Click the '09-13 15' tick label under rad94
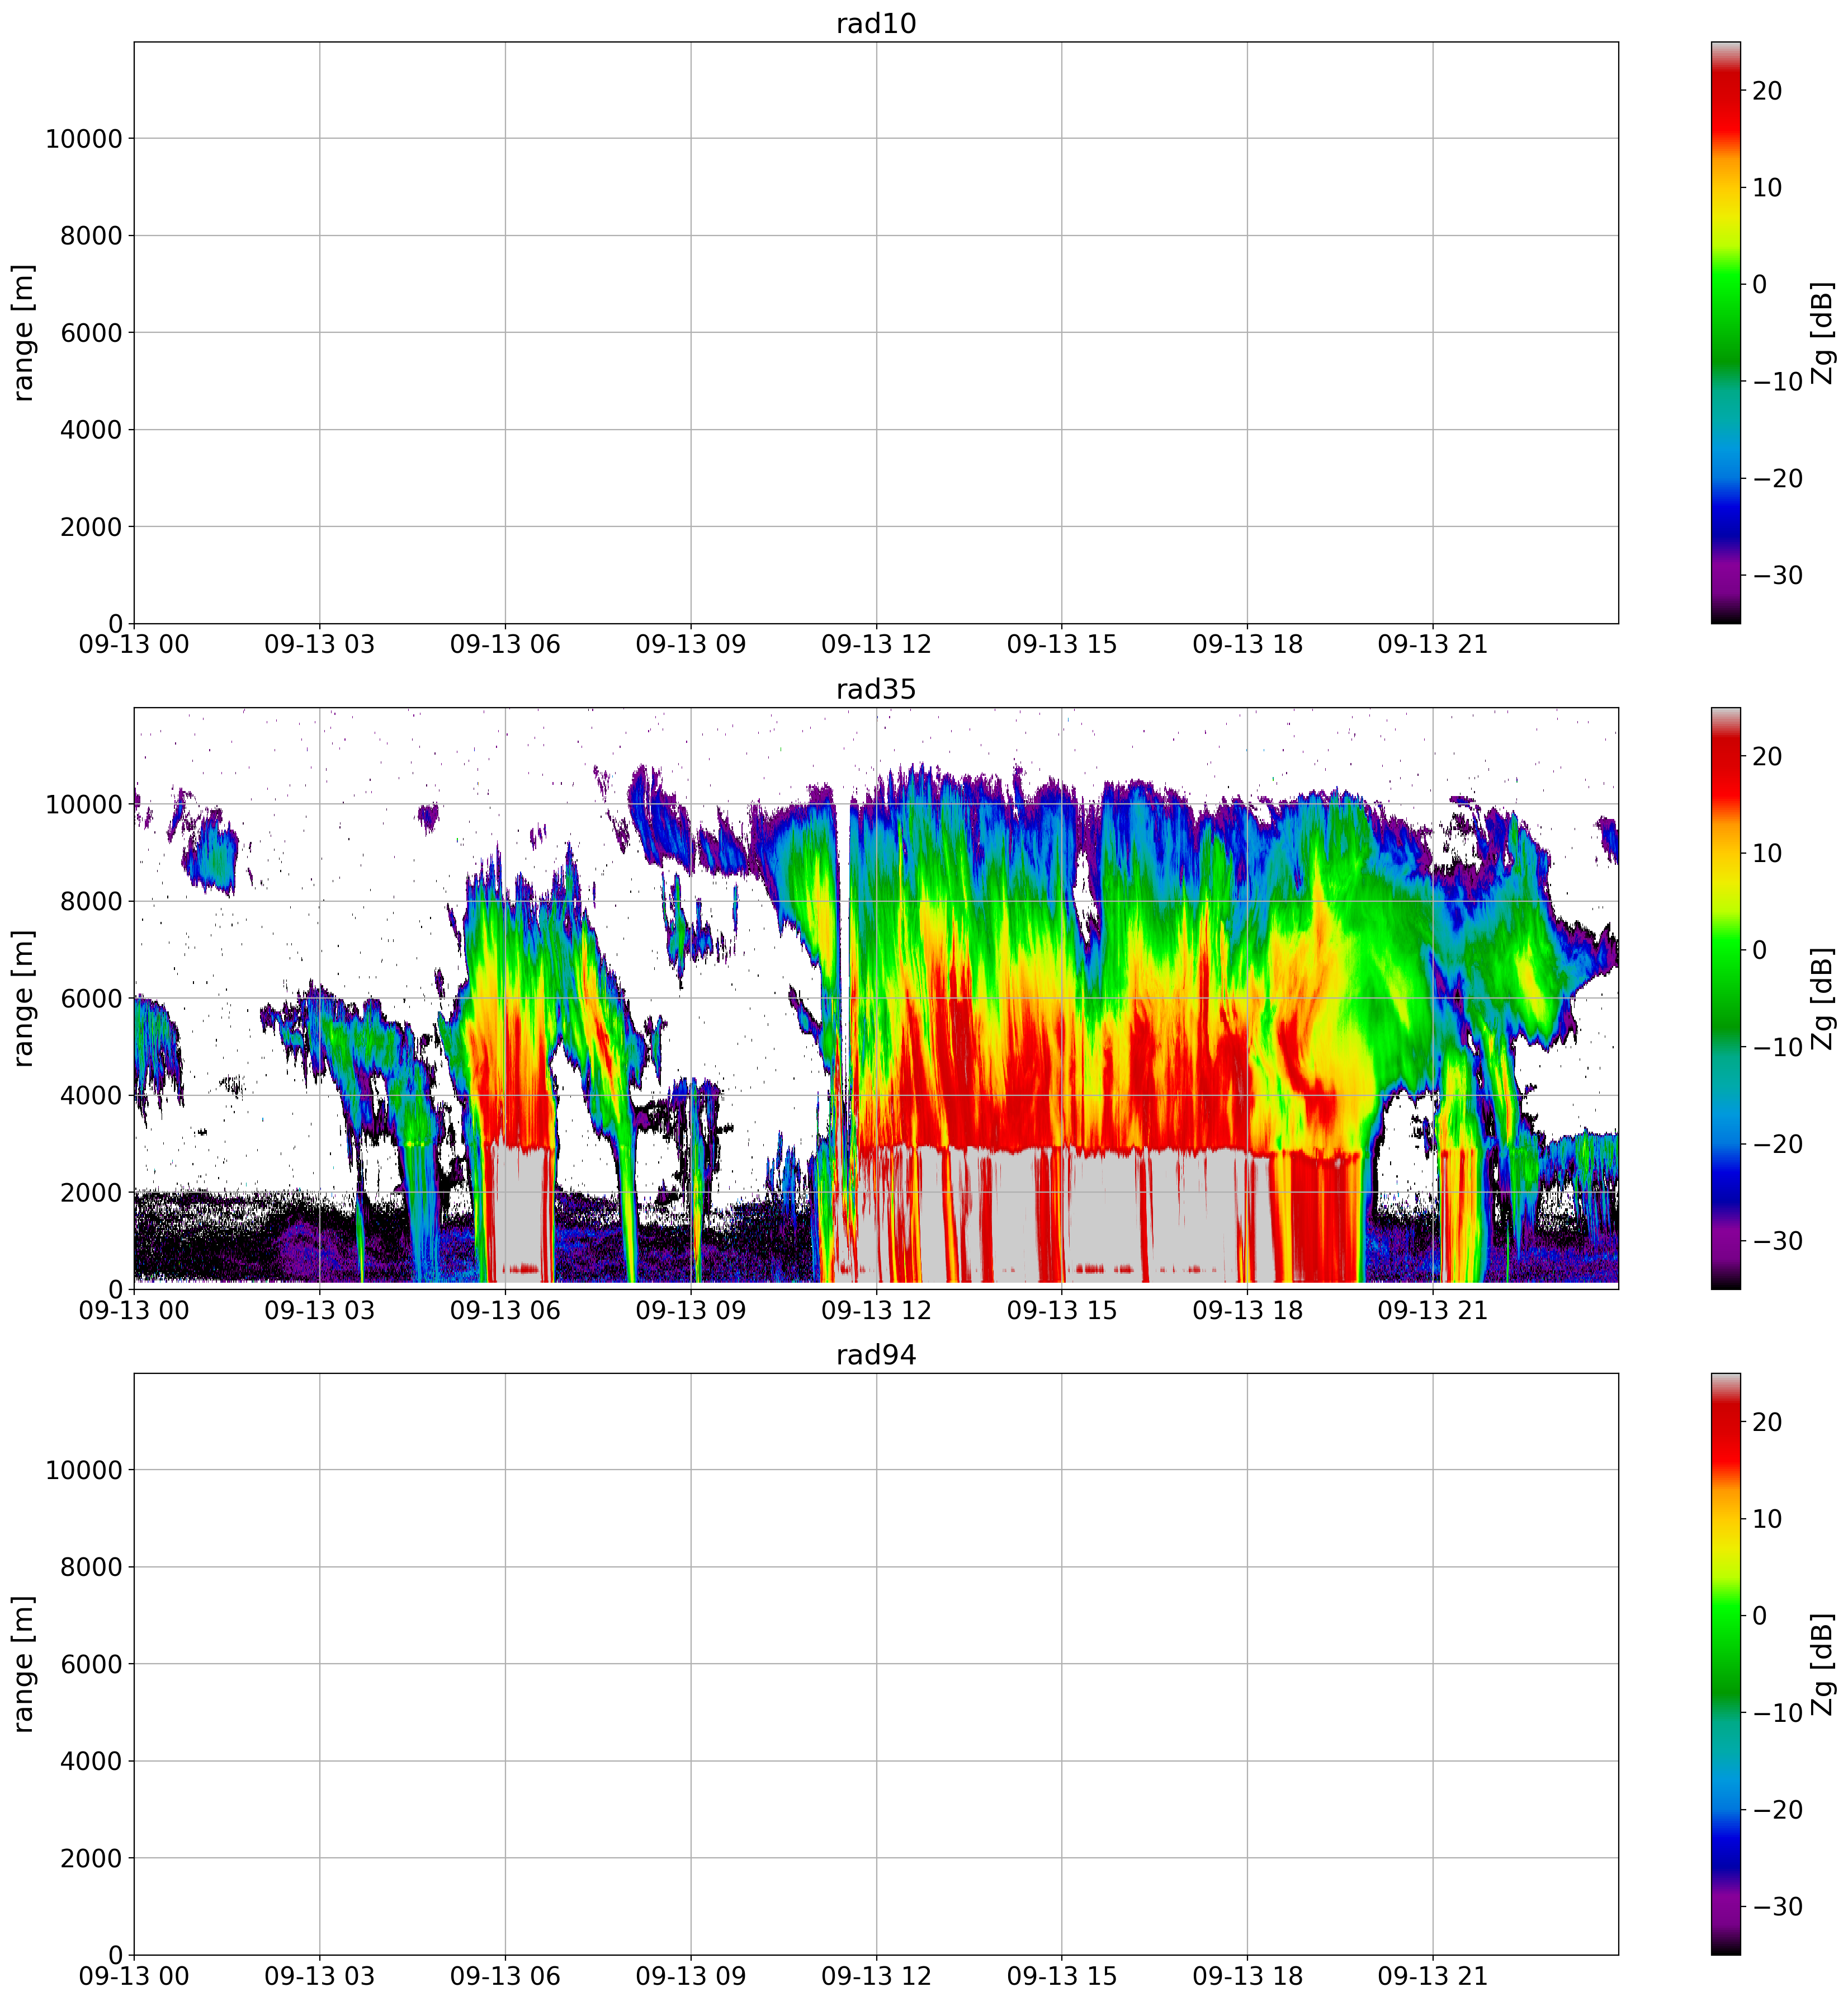 tap(1061, 1976)
